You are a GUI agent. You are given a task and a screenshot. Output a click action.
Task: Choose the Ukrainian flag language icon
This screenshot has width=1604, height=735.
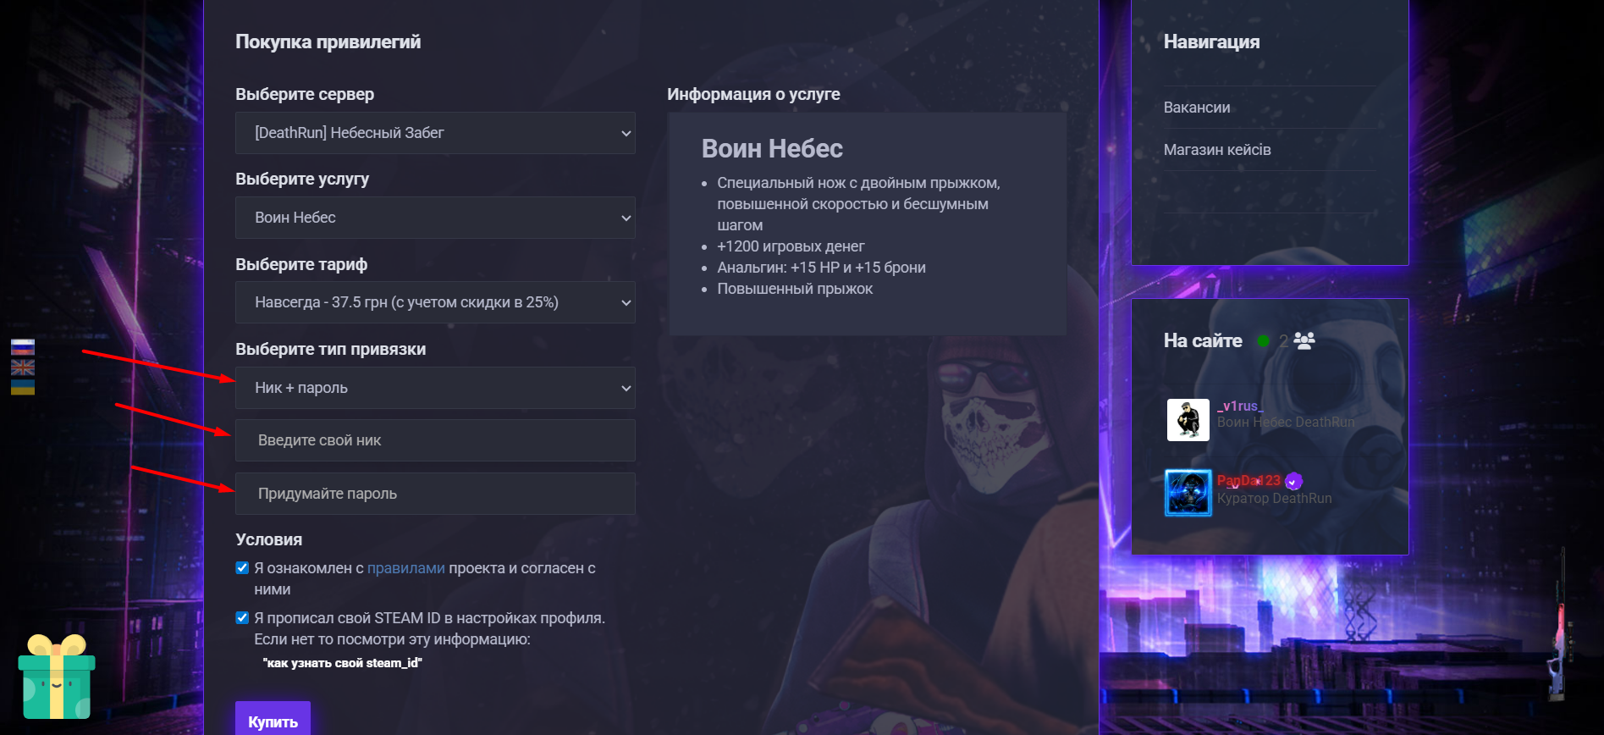click(23, 388)
